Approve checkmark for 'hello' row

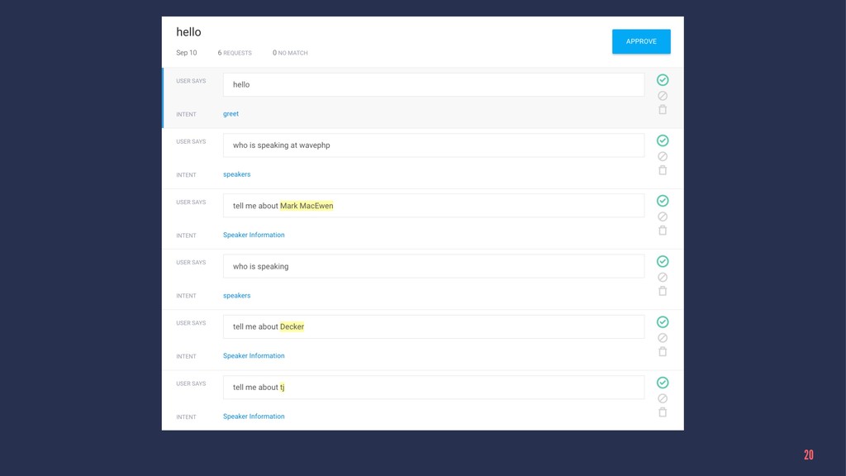(663, 80)
